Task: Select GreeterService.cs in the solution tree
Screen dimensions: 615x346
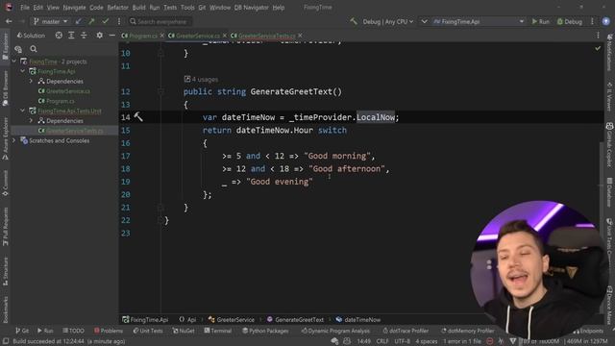Action: pos(68,91)
